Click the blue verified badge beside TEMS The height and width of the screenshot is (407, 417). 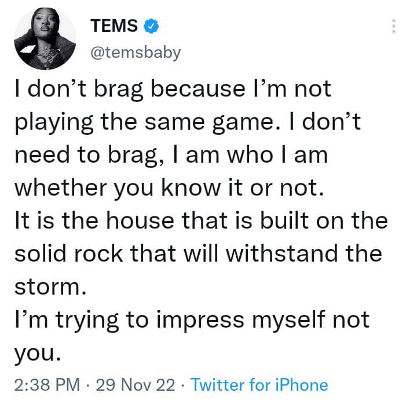[x=152, y=26]
